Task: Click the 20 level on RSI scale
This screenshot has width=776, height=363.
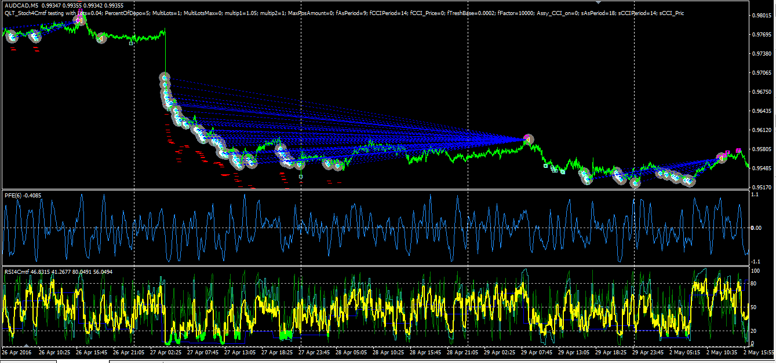Action: (x=754, y=331)
